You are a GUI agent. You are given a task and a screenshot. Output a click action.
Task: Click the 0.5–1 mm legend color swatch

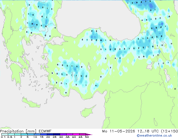[x=11, y=134]
